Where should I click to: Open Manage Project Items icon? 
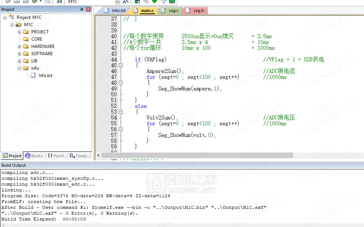(137, 1)
